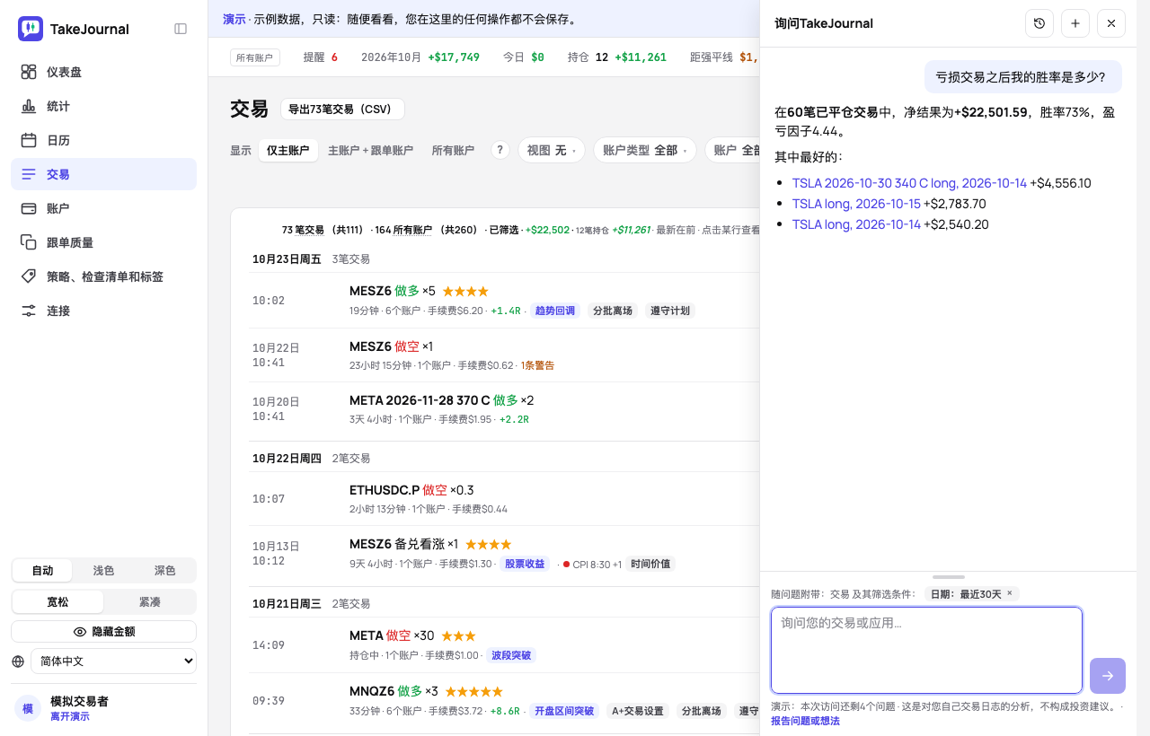This screenshot has height=736, width=1150.
Task: Open the 日历 calendar icon
Action: point(29,140)
